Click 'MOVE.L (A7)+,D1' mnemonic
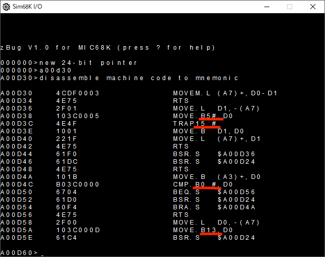This screenshot has width=325, height=257. tap(217, 139)
